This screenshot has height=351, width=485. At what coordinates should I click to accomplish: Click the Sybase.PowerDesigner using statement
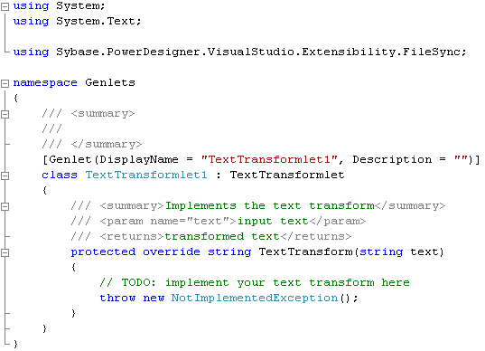click(239, 52)
